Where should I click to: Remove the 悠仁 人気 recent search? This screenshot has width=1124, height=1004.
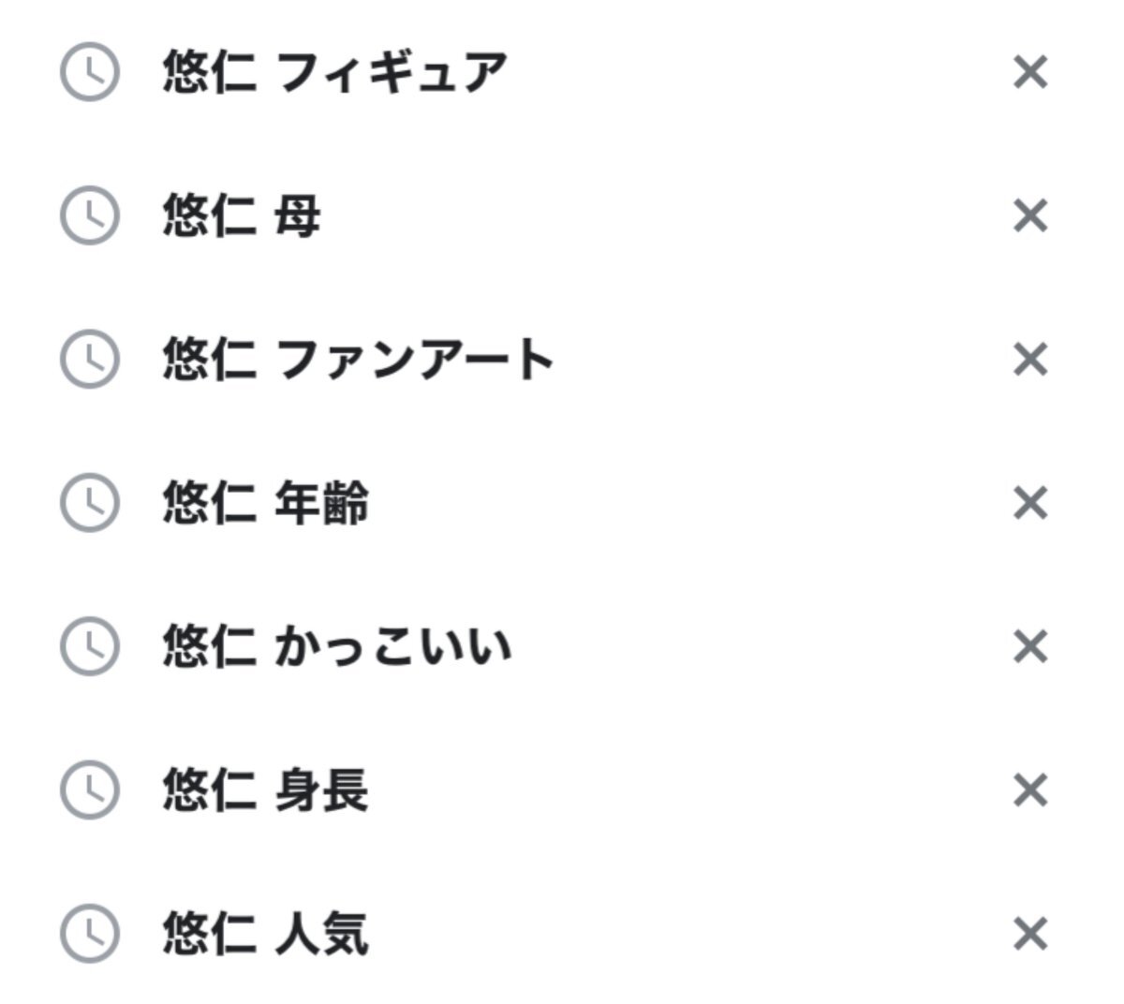click(x=1029, y=934)
